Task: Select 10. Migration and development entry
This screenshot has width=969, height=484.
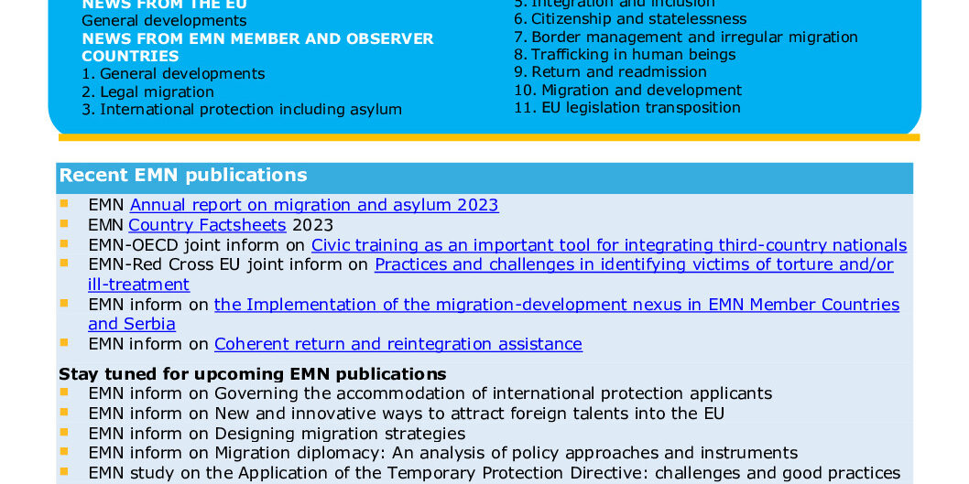Action: click(627, 90)
